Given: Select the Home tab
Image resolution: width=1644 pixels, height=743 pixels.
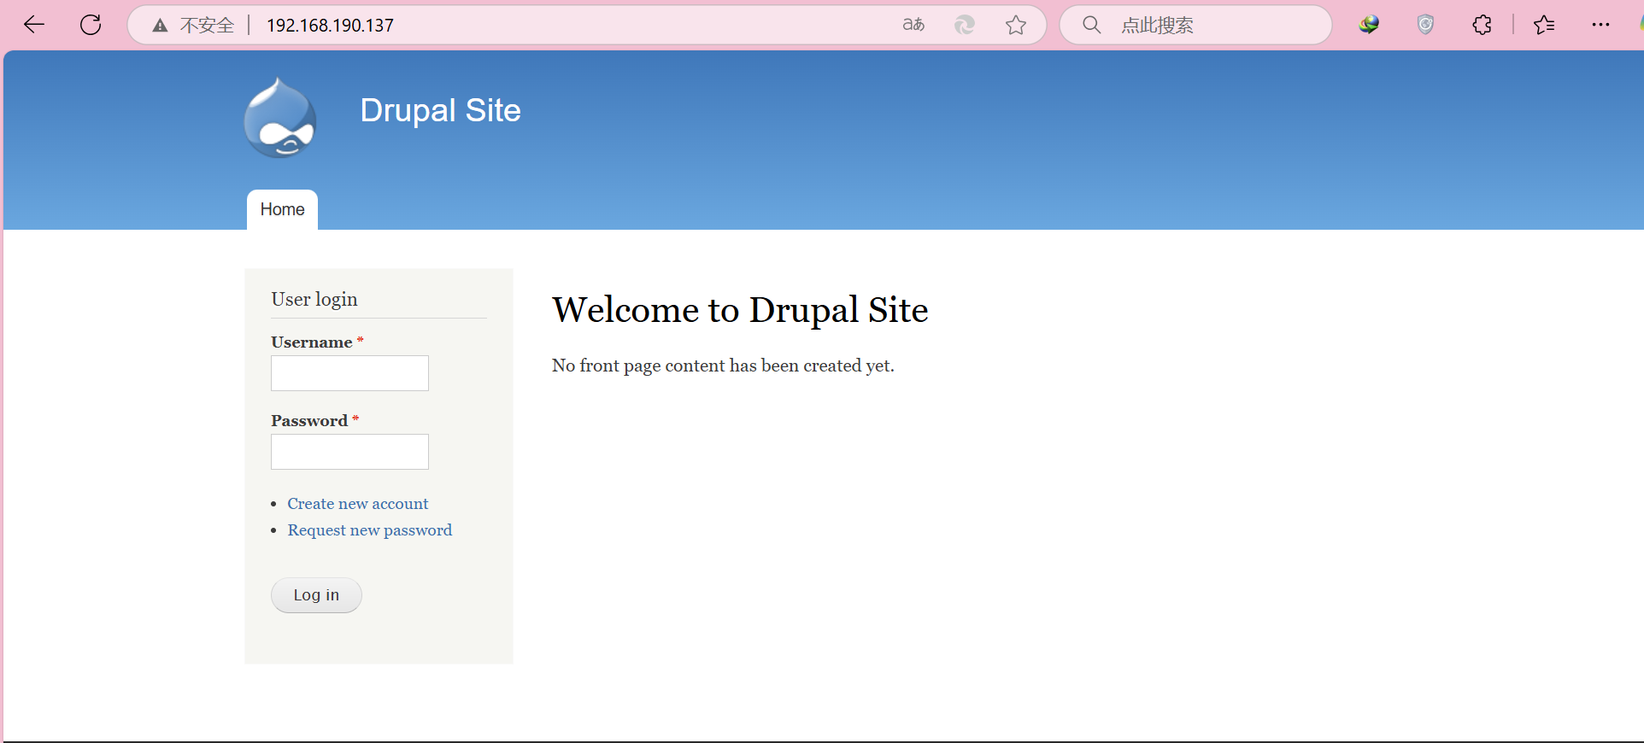Looking at the screenshot, I should (282, 209).
